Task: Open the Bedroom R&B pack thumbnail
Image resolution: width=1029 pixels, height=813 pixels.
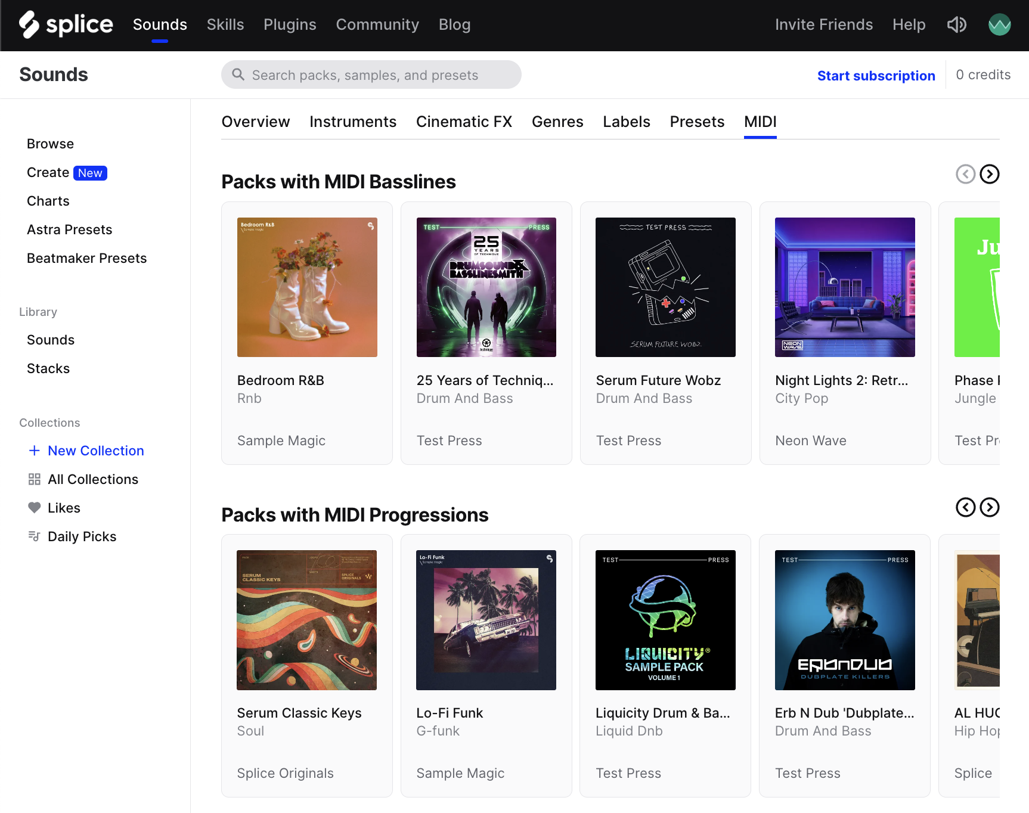Action: (x=306, y=287)
